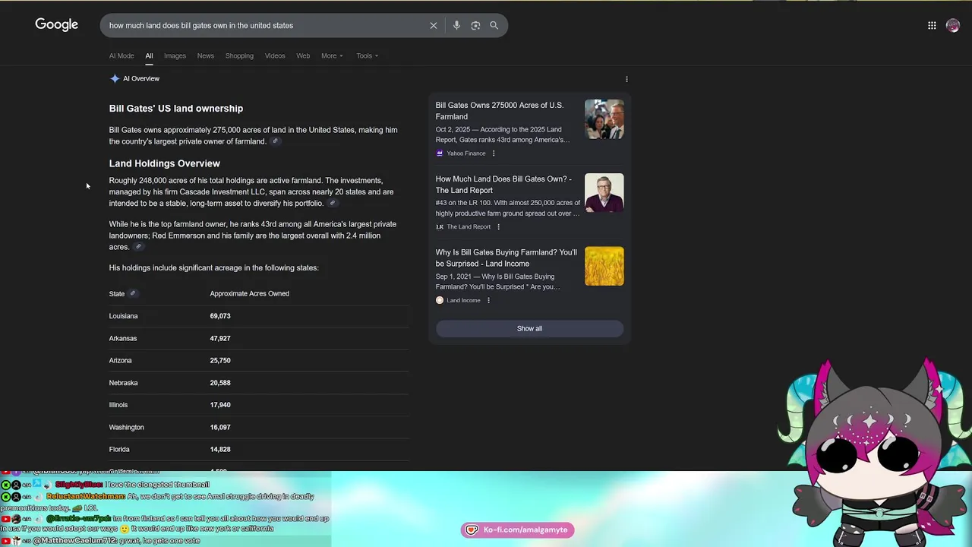Open the Google logo homepage
The height and width of the screenshot is (547, 972).
[x=56, y=25]
